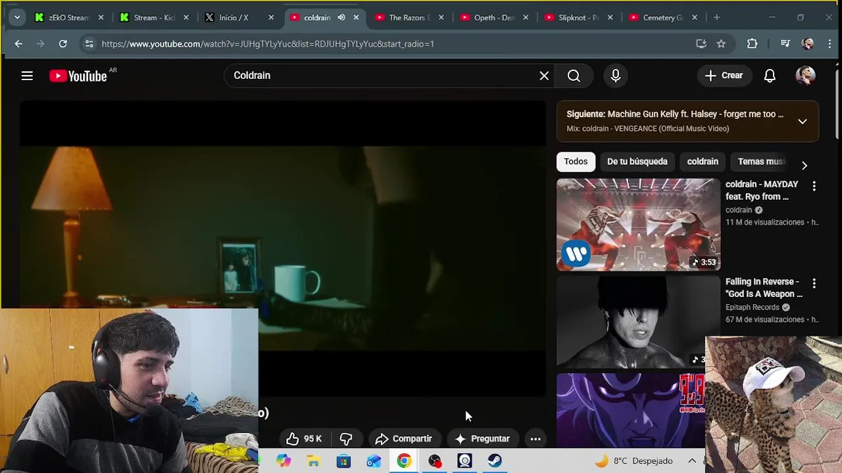Start voice search with microphone
This screenshot has width=842, height=473.
tap(616, 76)
